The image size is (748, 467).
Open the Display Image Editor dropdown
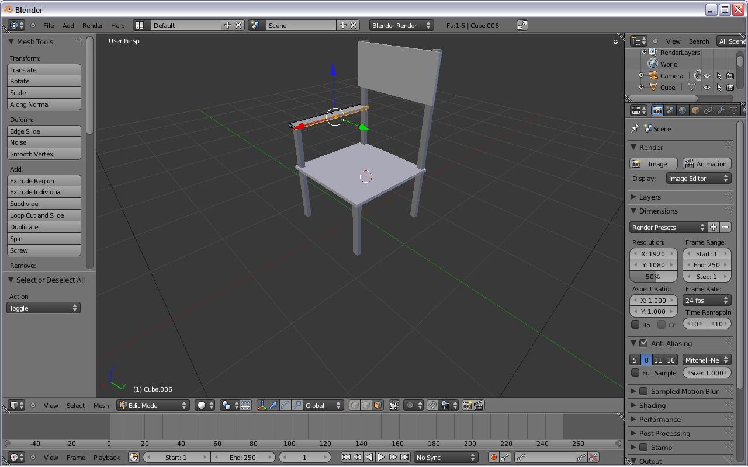click(698, 179)
